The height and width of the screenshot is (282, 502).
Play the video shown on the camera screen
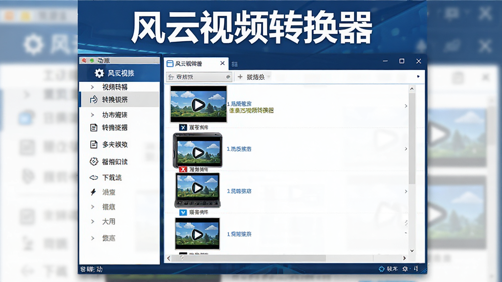[198, 153]
